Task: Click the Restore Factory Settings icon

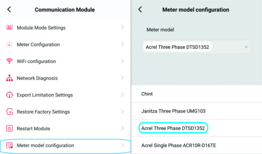Action: click(x=9, y=111)
